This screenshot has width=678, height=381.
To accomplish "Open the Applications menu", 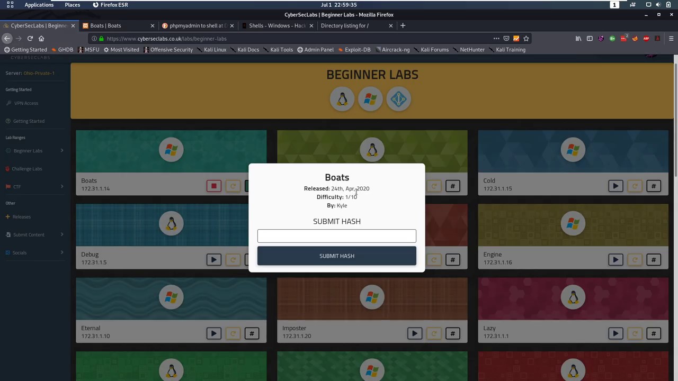I will 39,5.
